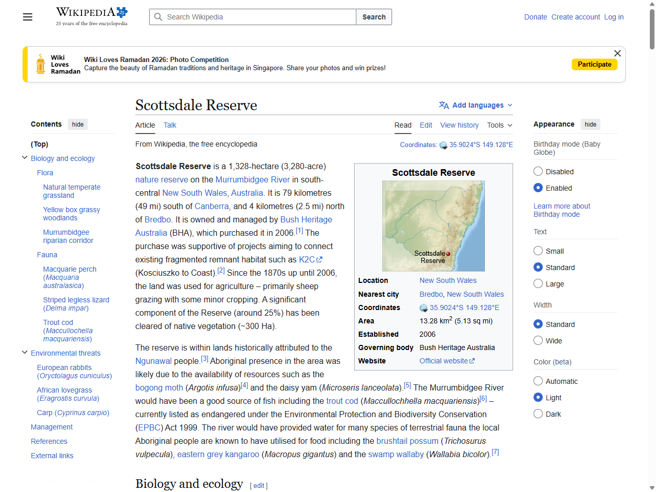
Task: Go to Flora in contents
Action: tap(45, 173)
